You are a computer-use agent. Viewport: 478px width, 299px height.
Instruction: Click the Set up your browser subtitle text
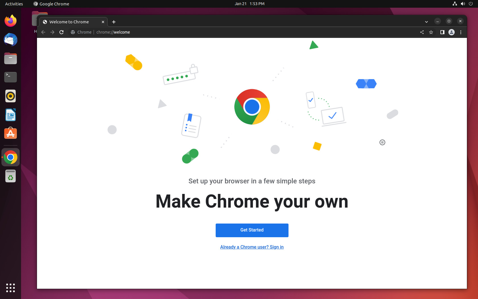click(252, 181)
